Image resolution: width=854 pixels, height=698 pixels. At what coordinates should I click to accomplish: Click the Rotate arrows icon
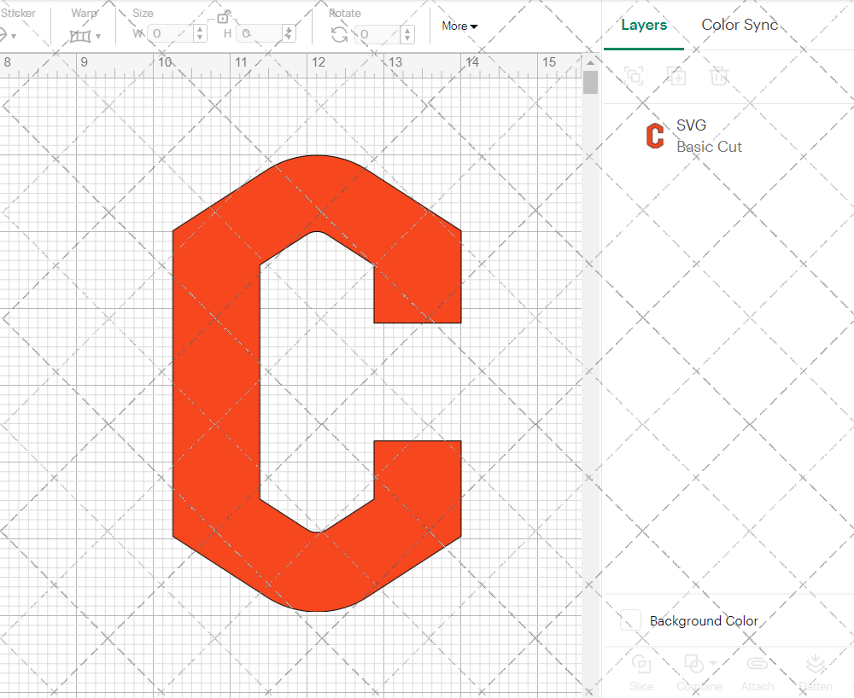[339, 34]
